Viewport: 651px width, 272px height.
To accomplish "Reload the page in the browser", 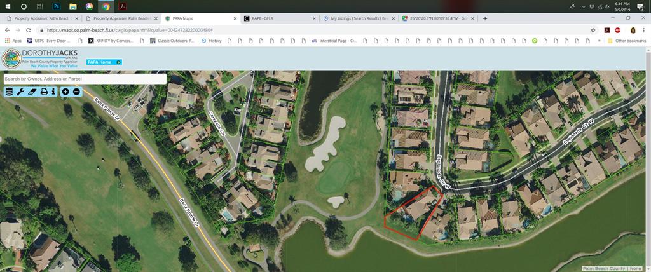I will point(29,30).
